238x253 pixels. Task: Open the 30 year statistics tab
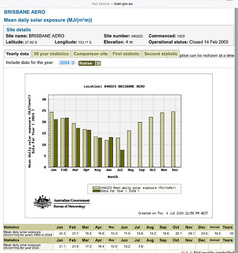coord(51,54)
